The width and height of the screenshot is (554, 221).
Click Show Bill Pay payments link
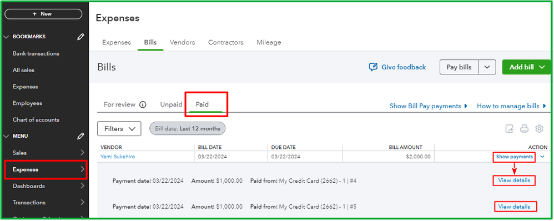point(429,106)
